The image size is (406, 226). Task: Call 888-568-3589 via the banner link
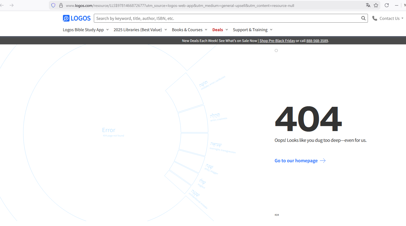[317, 41]
